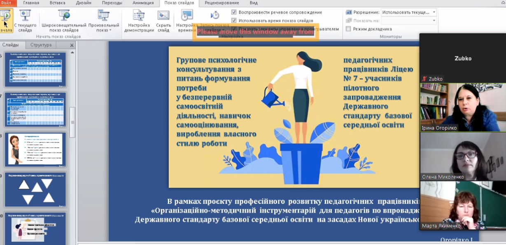Toggle 'Использовать время показа слайдов' checkbox
Viewport: 506px width, 245px height.
coord(234,21)
